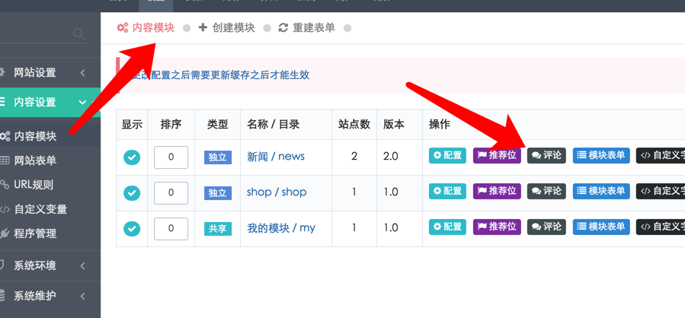Image resolution: width=685 pixels, height=318 pixels.
Task: Collapse the 内容设置 sidebar section
Action: 82,102
